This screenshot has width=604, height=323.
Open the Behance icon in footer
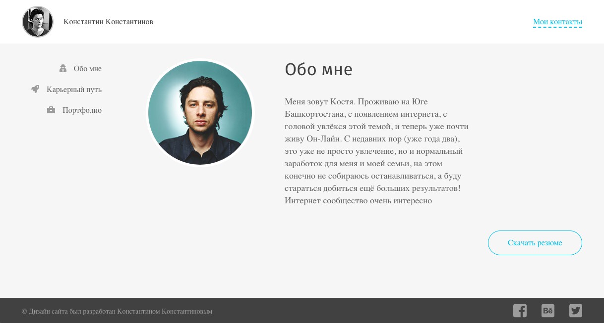pyautogui.click(x=547, y=311)
